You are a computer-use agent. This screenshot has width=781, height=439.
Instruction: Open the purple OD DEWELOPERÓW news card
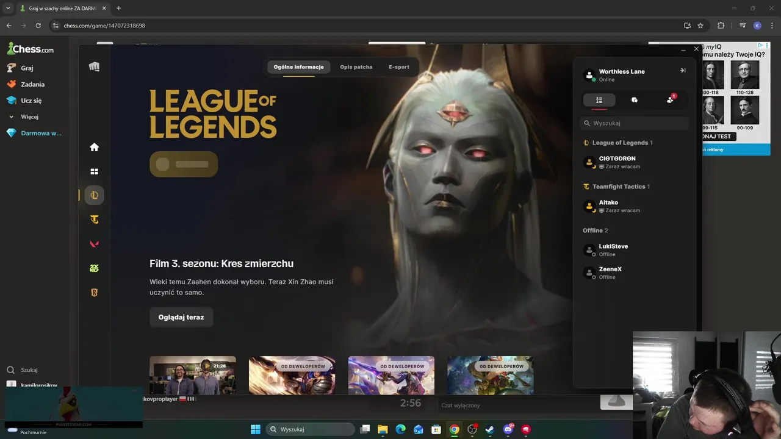[x=391, y=375]
